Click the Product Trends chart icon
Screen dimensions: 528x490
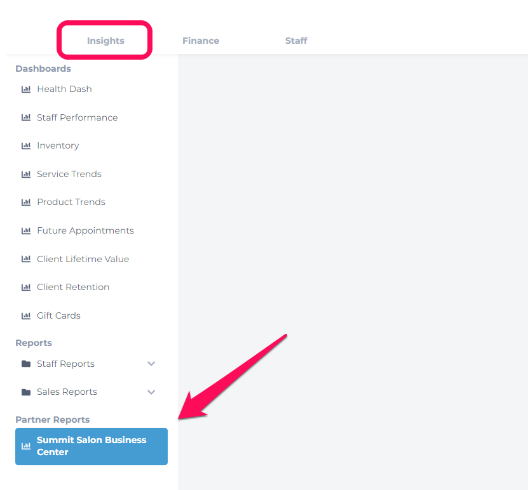[26, 202]
